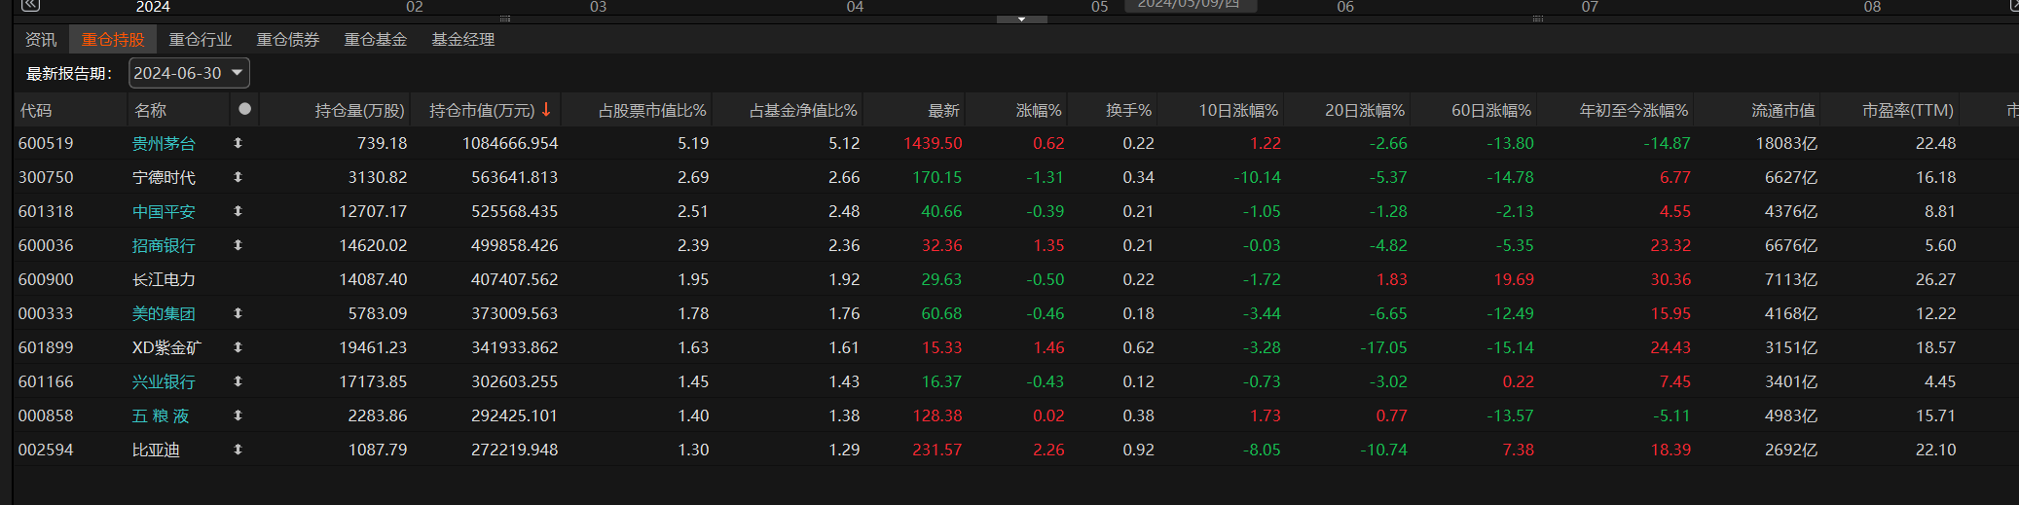This screenshot has width=2019, height=505.
Task: Sort by 代码 column header
Action: [x=36, y=110]
